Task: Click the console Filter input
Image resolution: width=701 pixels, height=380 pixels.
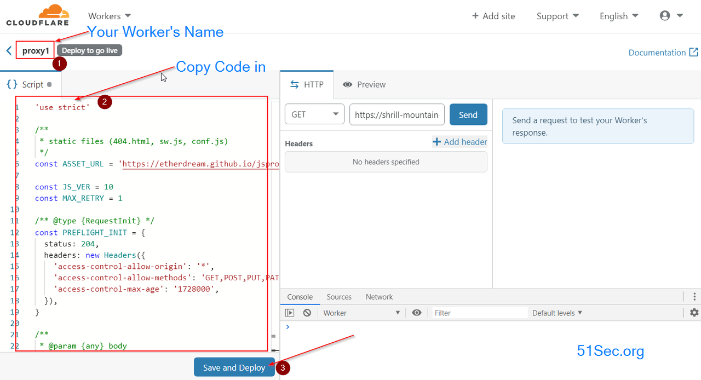Action: click(x=479, y=313)
